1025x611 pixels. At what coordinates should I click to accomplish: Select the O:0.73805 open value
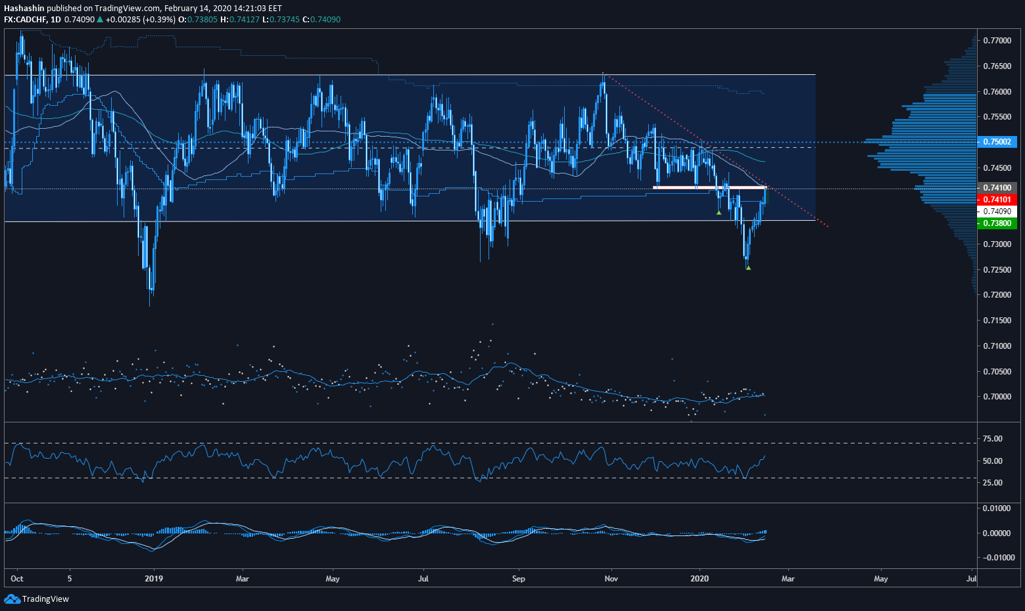(198, 19)
